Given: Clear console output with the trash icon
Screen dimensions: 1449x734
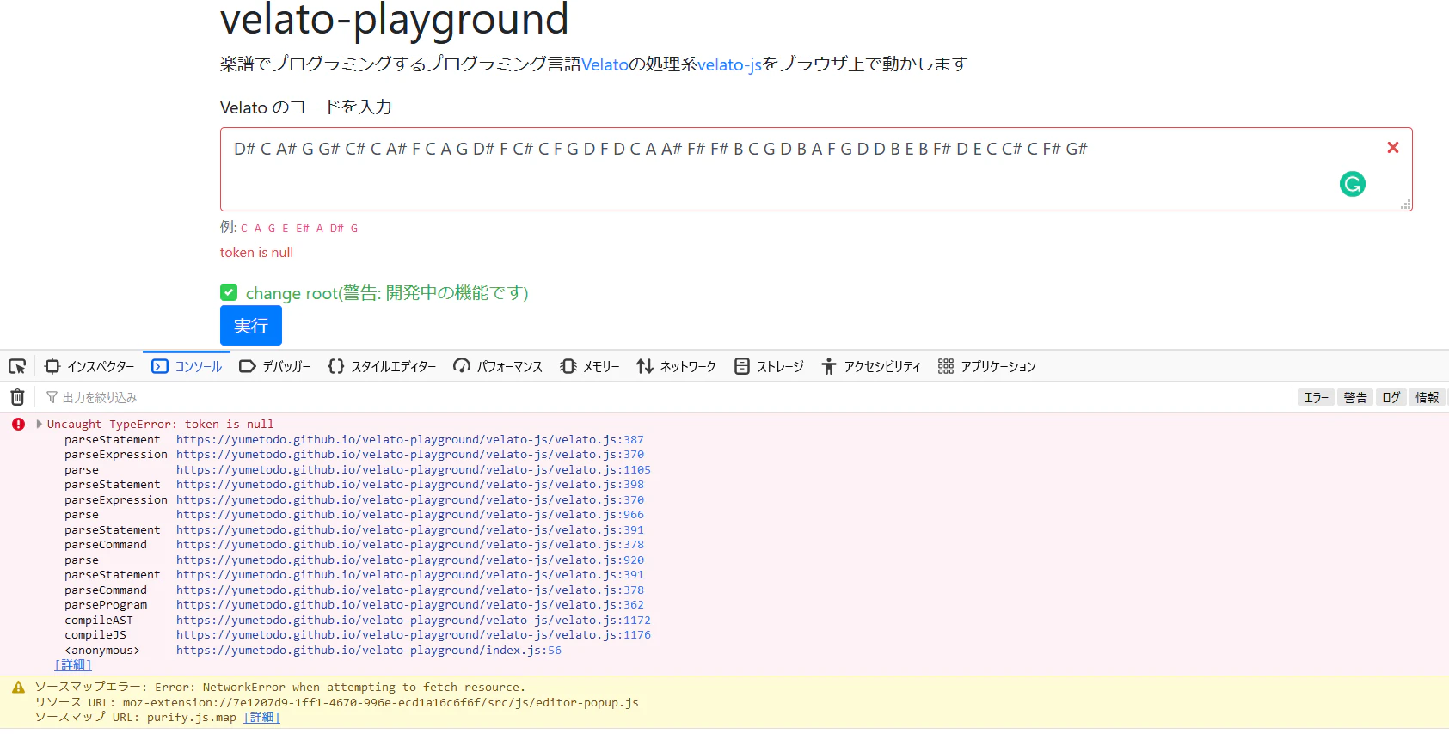Looking at the screenshot, I should coord(17,397).
